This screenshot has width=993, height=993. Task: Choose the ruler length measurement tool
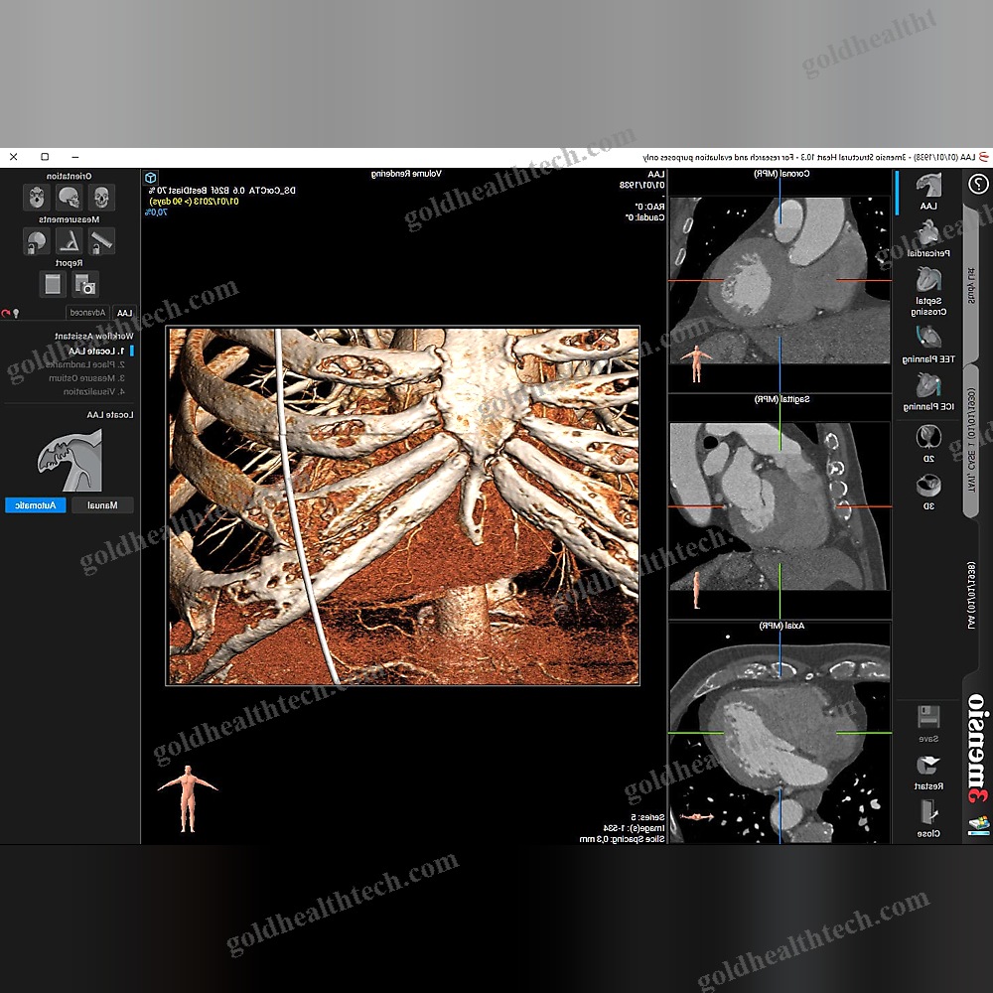click(x=101, y=240)
